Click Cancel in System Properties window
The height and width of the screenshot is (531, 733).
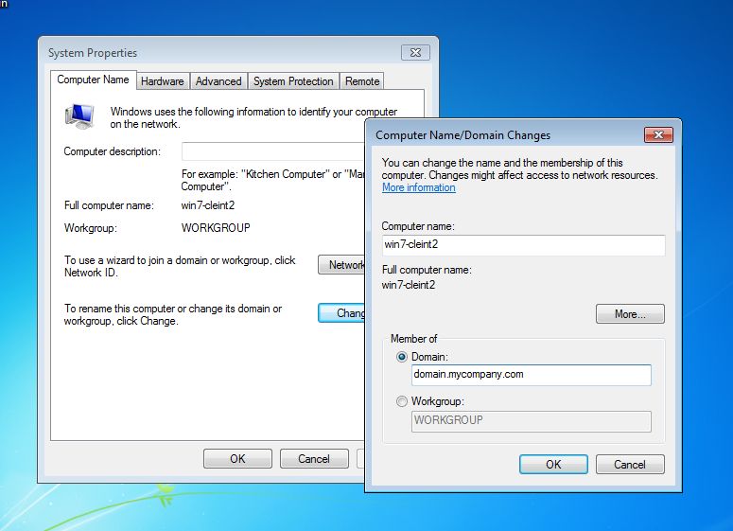tap(314, 458)
